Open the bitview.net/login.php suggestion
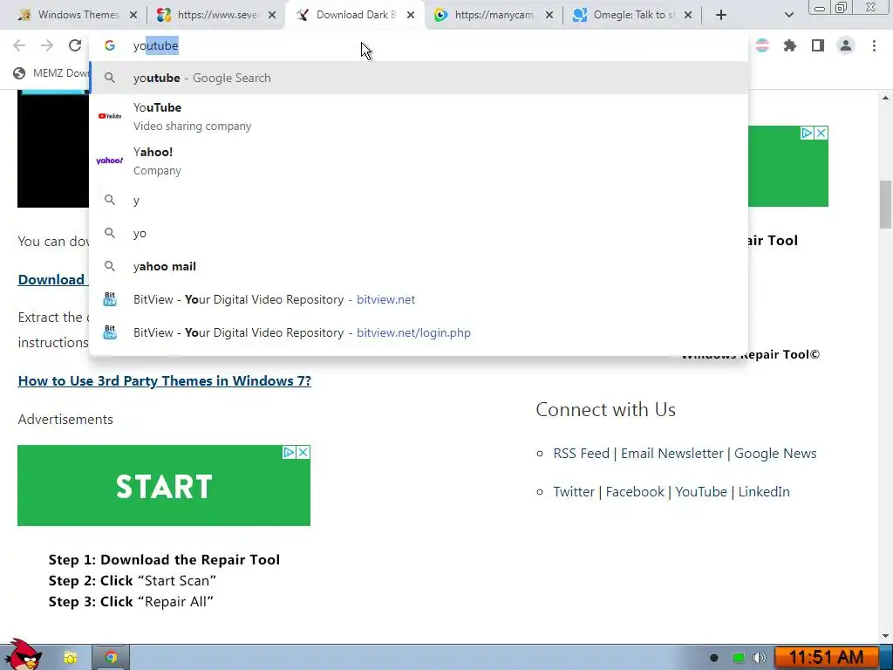The height and width of the screenshot is (670, 893). coord(419,332)
